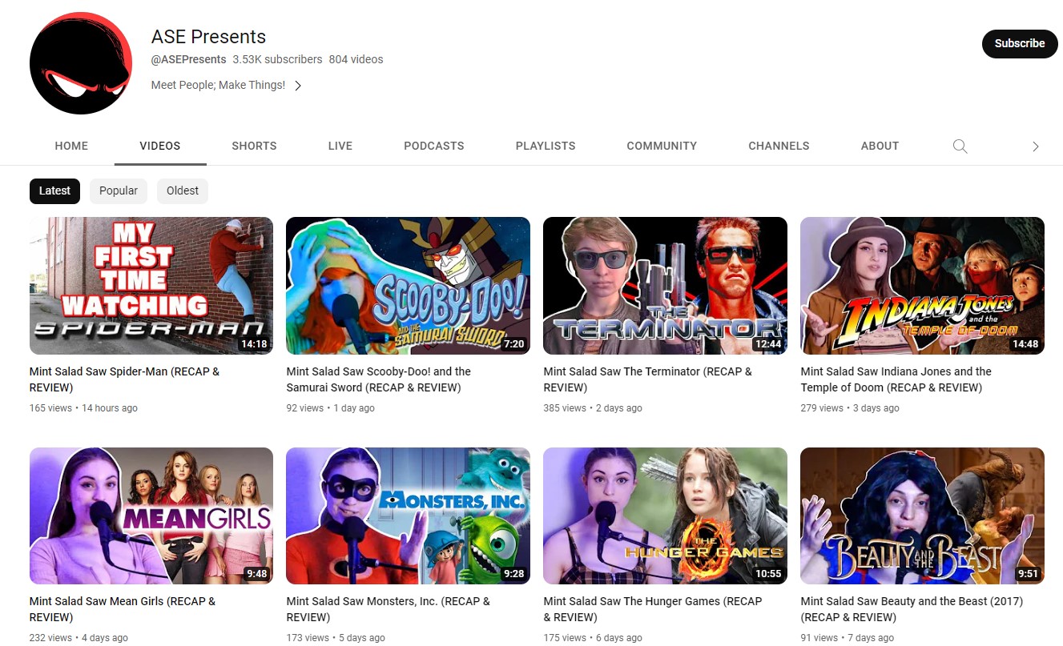
Task: Open The Hunger Games thumbnail
Action: pos(665,516)
